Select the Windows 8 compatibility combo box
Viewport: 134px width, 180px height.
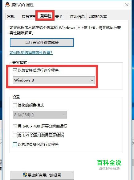click(54, 80)
